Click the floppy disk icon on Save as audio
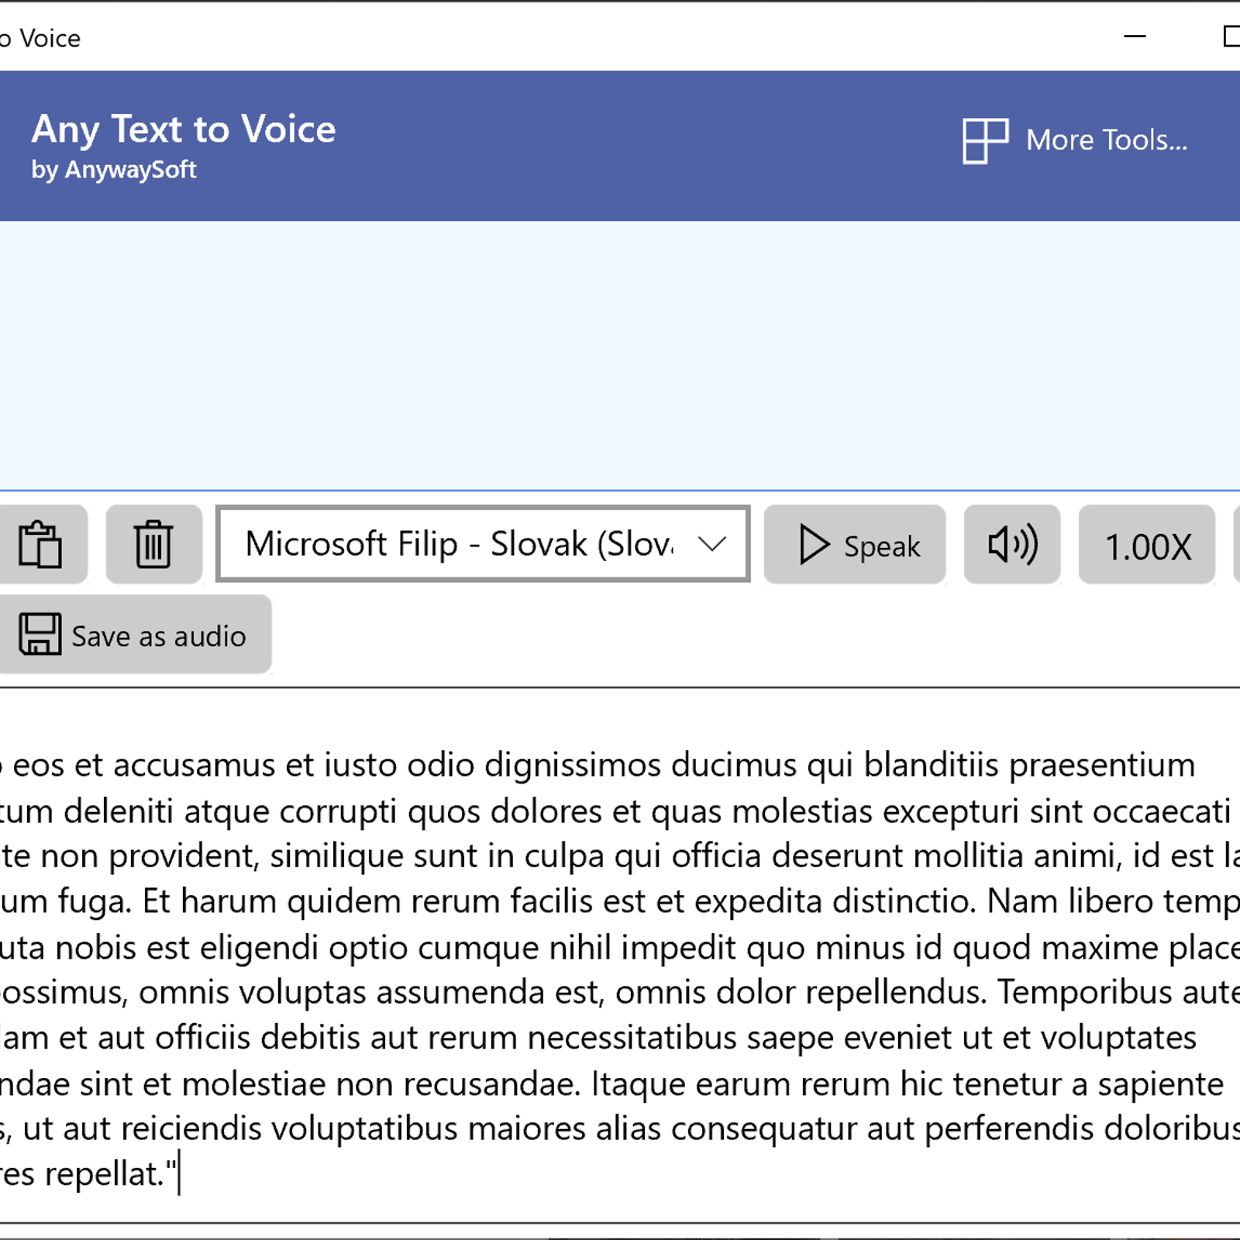1240x1240 pixels. [x=38, y=634]
